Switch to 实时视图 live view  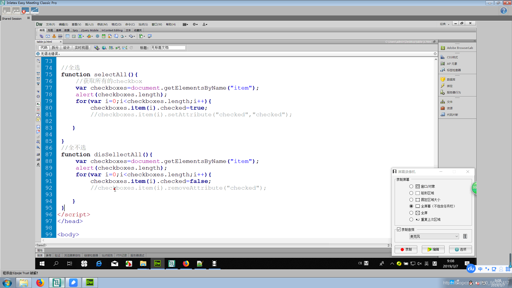click(82, 48)
